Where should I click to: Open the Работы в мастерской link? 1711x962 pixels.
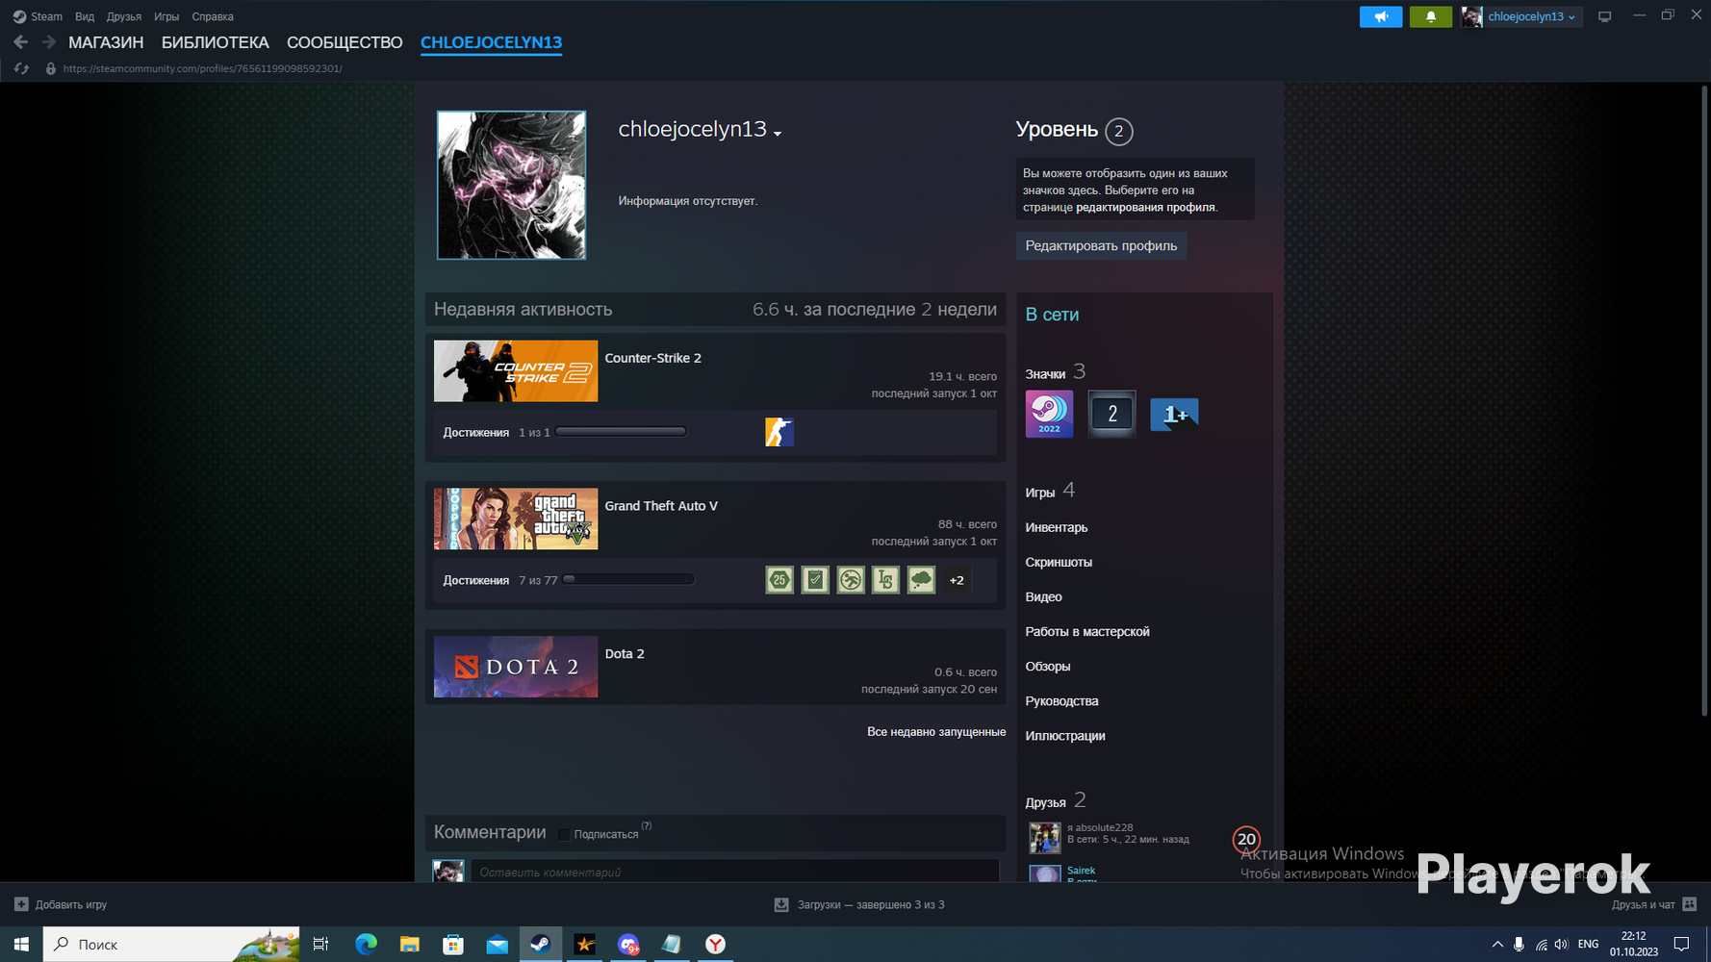[x=1087, y=631]
